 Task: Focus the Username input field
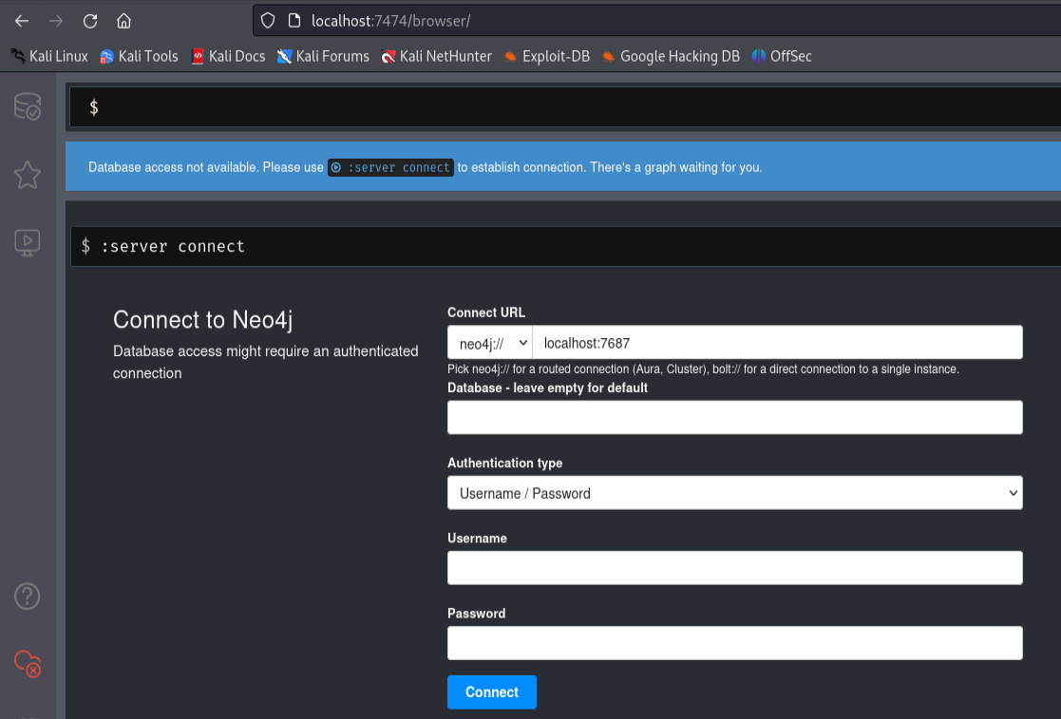[x=735, y=567]
